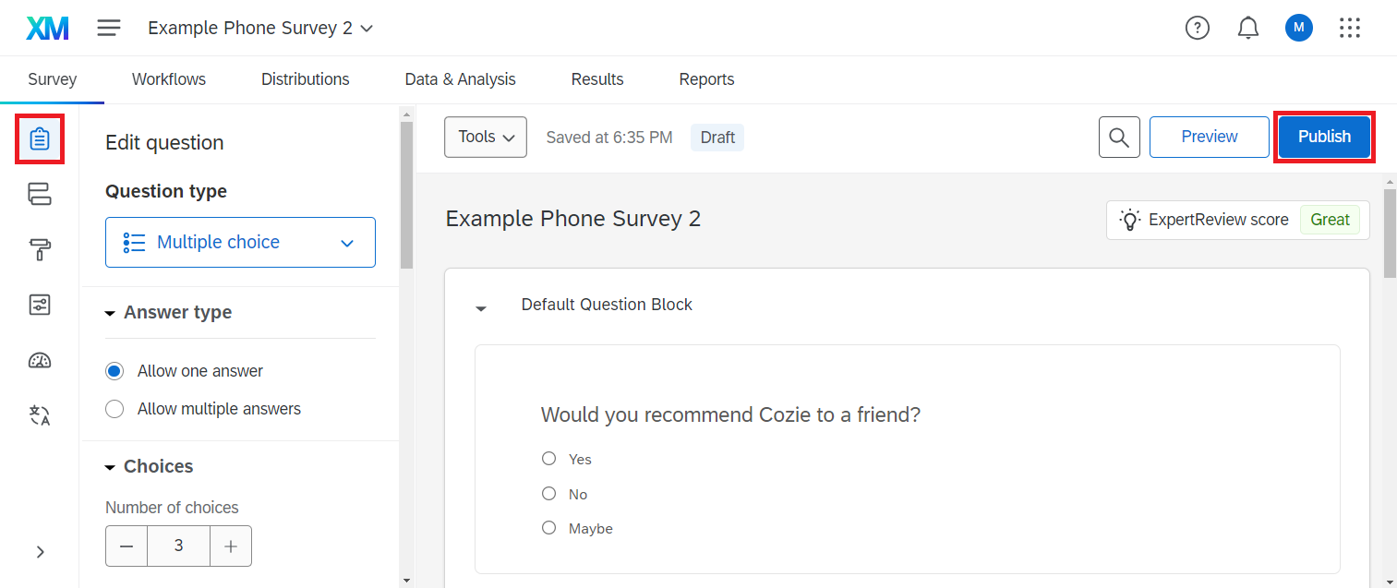Open the Survey flow sidebar icon
Image resolution: width=1397 pixels, height=588 pixels.
[40, 194]
